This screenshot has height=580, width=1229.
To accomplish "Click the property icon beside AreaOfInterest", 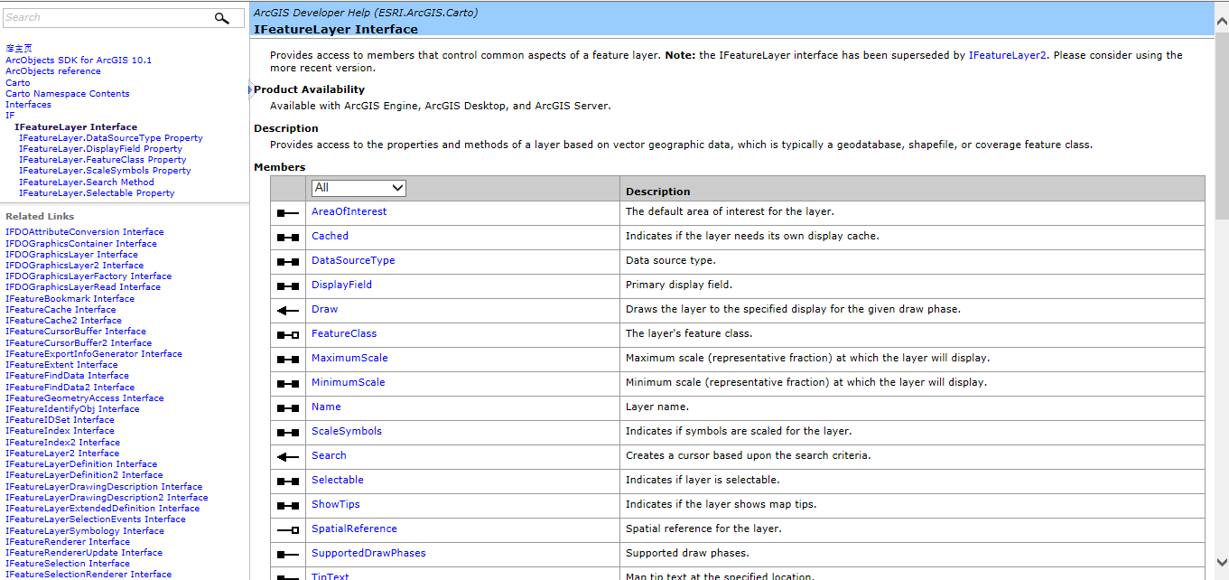I will pos(286,211).
